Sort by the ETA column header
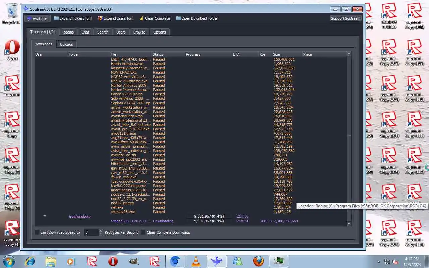Image resolution: width=429 pixels, height=268 pixels. [x=245, y=54]
